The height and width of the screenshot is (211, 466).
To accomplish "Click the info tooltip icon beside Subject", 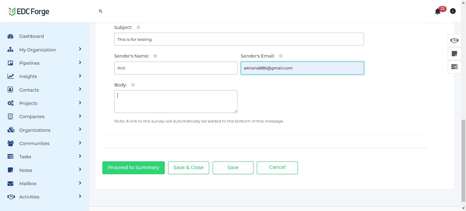I will click(138, 27).
